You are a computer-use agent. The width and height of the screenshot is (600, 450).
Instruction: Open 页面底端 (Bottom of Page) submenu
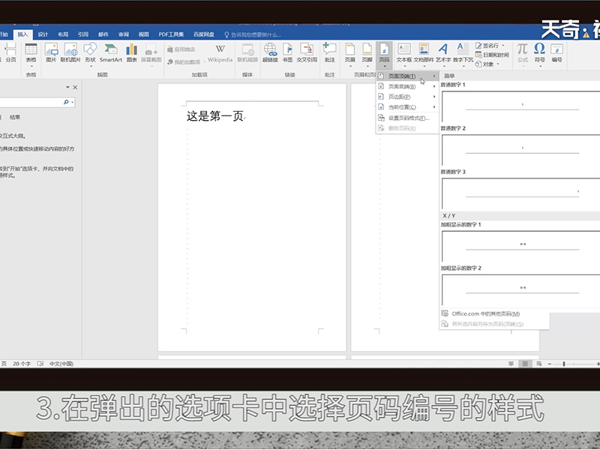coord(403,86)
